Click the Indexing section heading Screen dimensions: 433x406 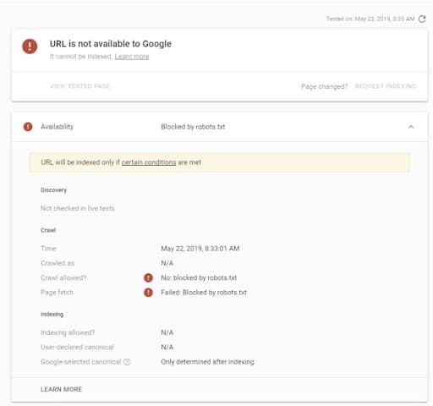(x=52, y=315)
